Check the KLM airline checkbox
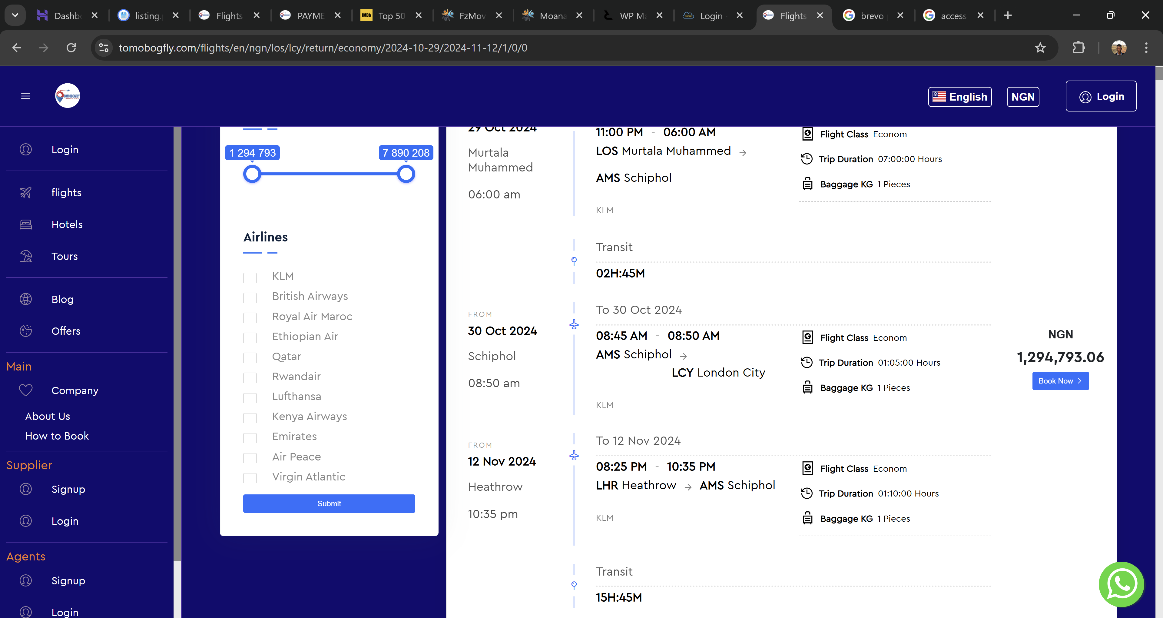The image size is (1163, 618). (250, 277)
